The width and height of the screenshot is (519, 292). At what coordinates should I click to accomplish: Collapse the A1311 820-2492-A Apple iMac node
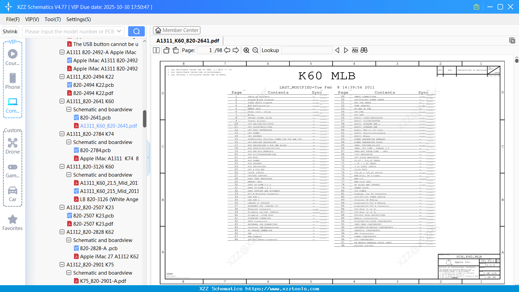pos(62,52)
